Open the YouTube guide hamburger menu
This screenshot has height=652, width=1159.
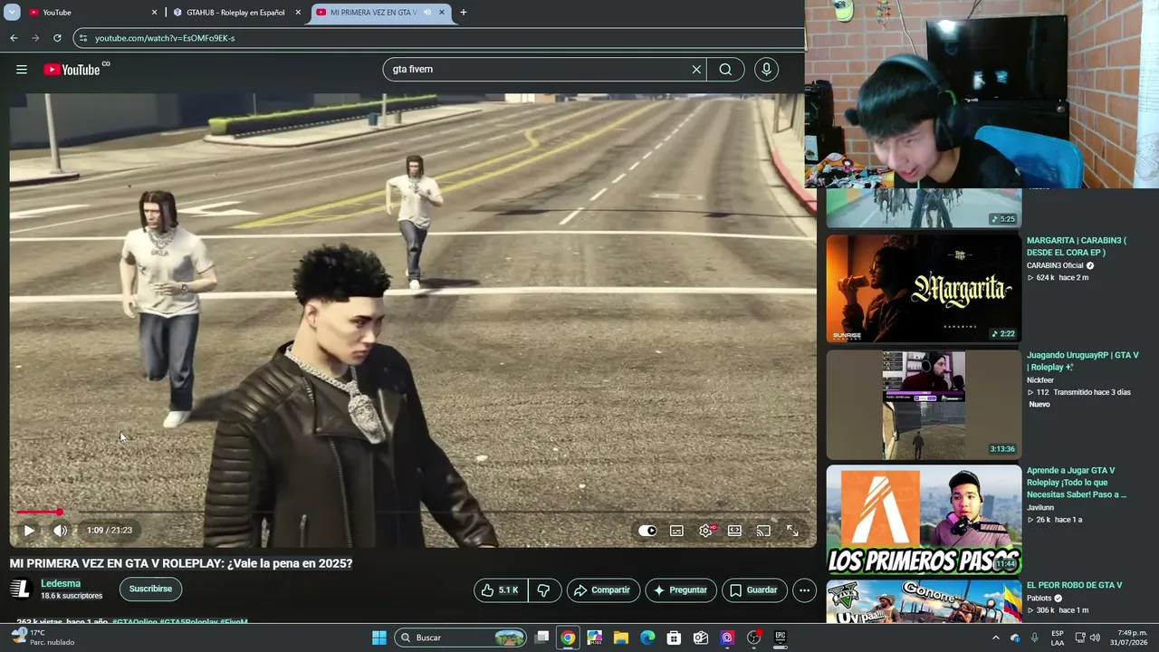22,70
